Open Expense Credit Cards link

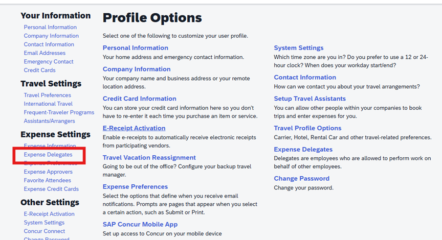51,189
